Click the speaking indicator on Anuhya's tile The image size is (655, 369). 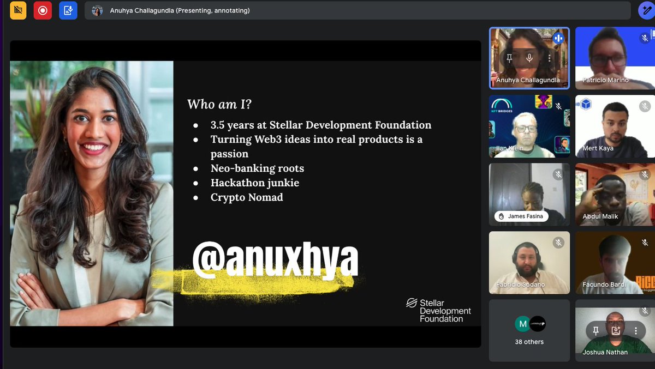coord(558,38)
